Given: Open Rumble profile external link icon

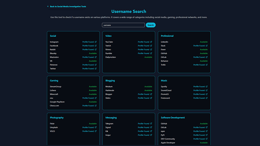Looking at the screenshot, I should pos(151,53).
